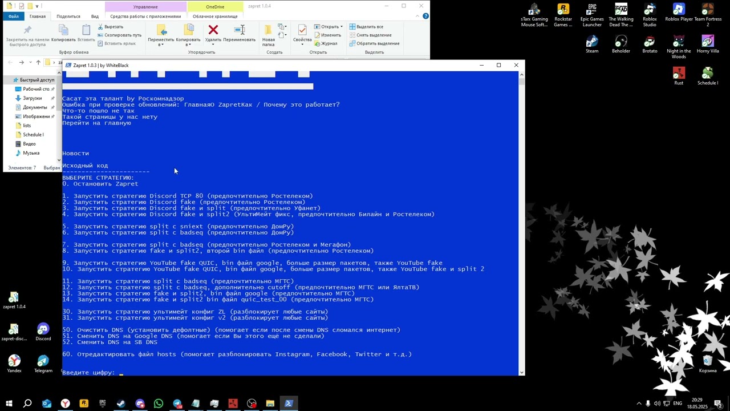Select the Roblox Studio desktop icon
This screenshot has width=730, height=411.
tap(650, 15)
